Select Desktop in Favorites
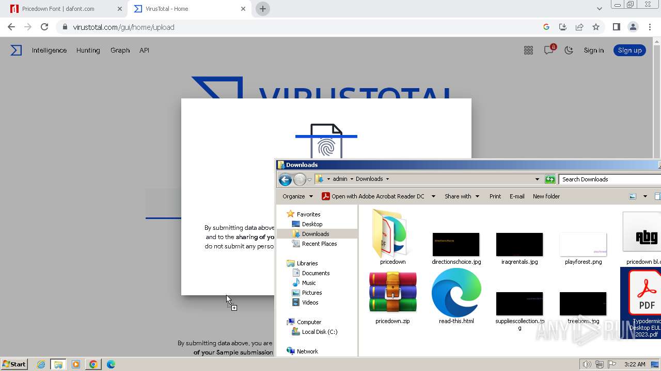Image resolution: width=661 pixels, height=371 pixels. tap(307, 224)
